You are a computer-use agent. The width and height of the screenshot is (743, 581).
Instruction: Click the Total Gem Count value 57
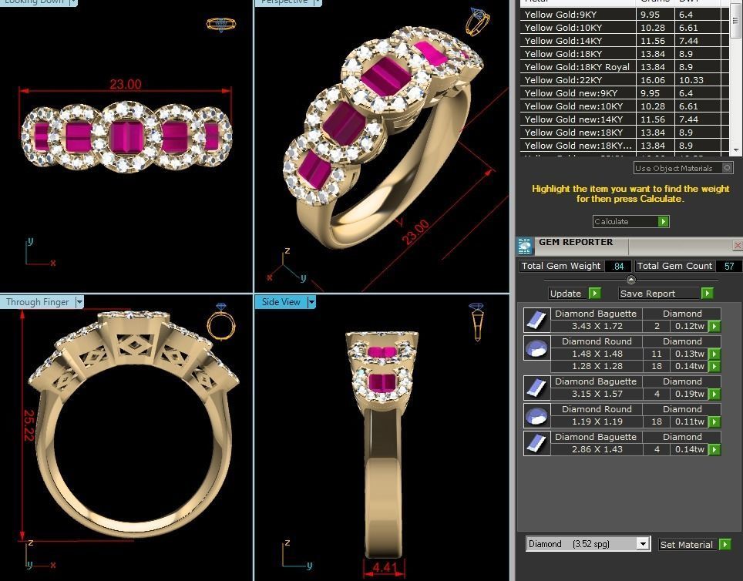pyautogui.click(x=729, y=267)
